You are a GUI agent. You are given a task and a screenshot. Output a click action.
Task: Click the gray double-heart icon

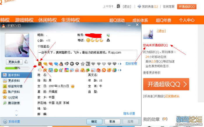pos(66,64)
